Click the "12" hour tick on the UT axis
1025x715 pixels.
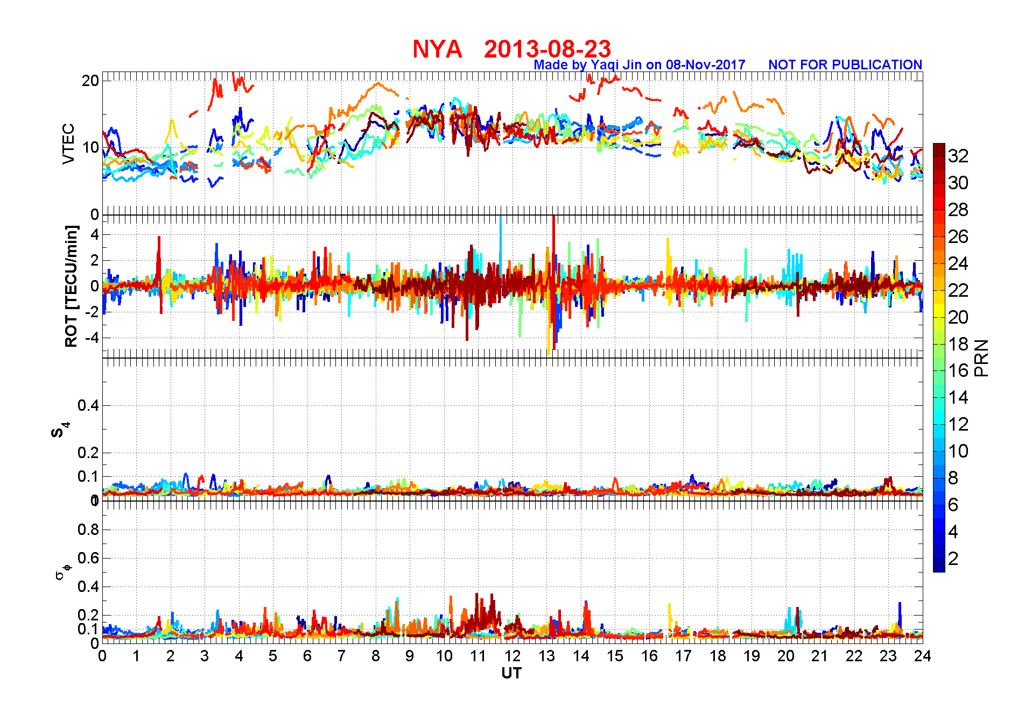(512, 656)
